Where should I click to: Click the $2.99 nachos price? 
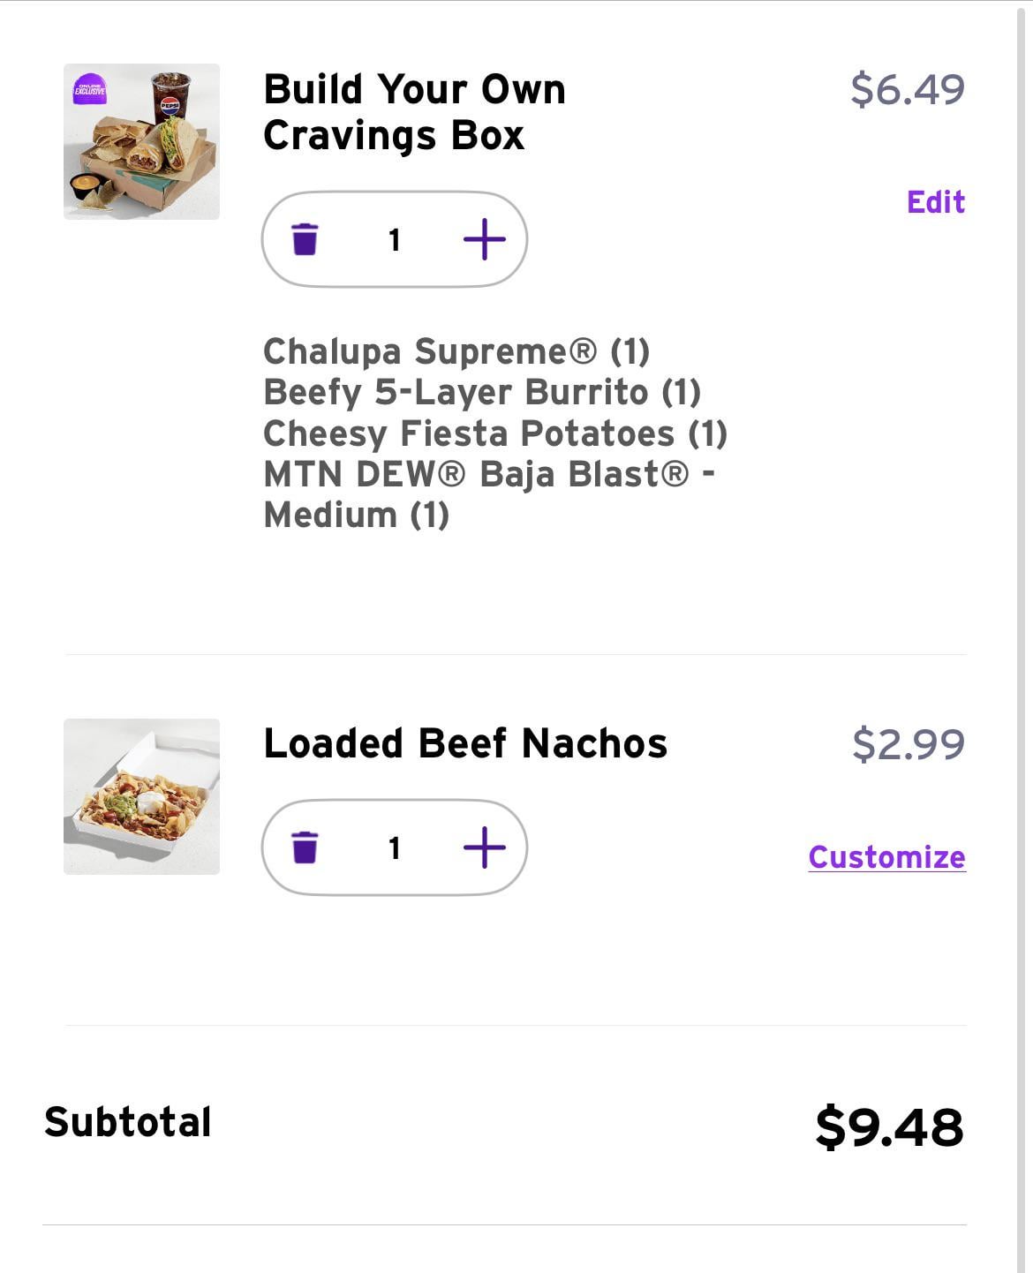coord(908,744)
